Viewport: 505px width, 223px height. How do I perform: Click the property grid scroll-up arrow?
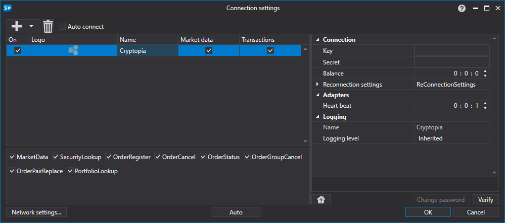494,39
